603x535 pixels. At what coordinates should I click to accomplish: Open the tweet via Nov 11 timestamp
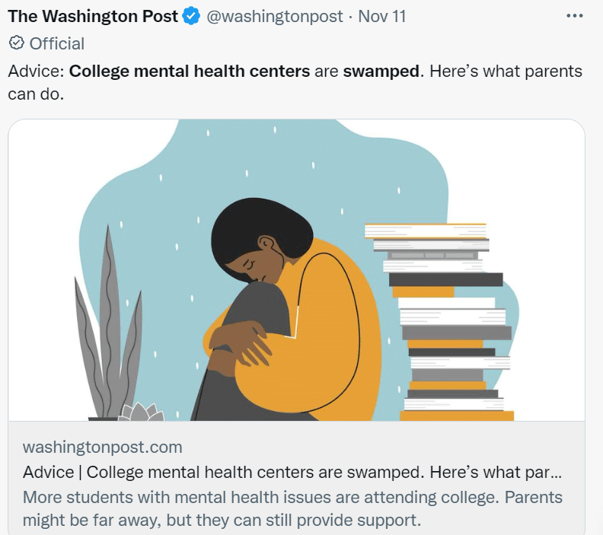384,16
